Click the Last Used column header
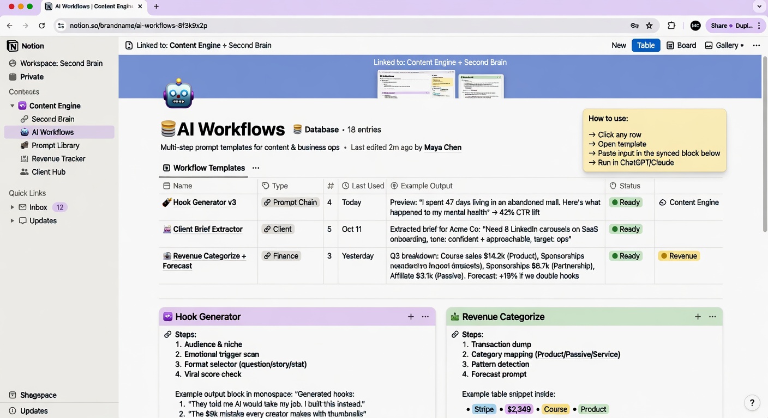 click(363, 186)
